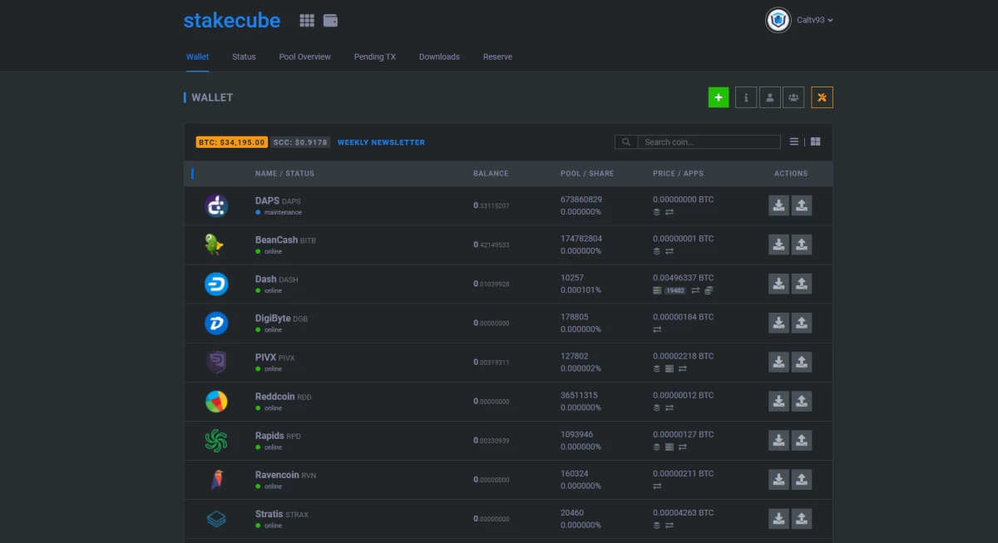Open the Weekly Newsletter link

(x=381, y=142)
